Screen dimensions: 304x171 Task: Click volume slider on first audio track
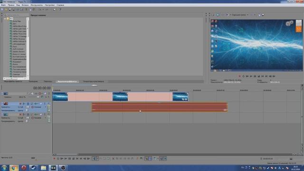click(x=28, y=107)
